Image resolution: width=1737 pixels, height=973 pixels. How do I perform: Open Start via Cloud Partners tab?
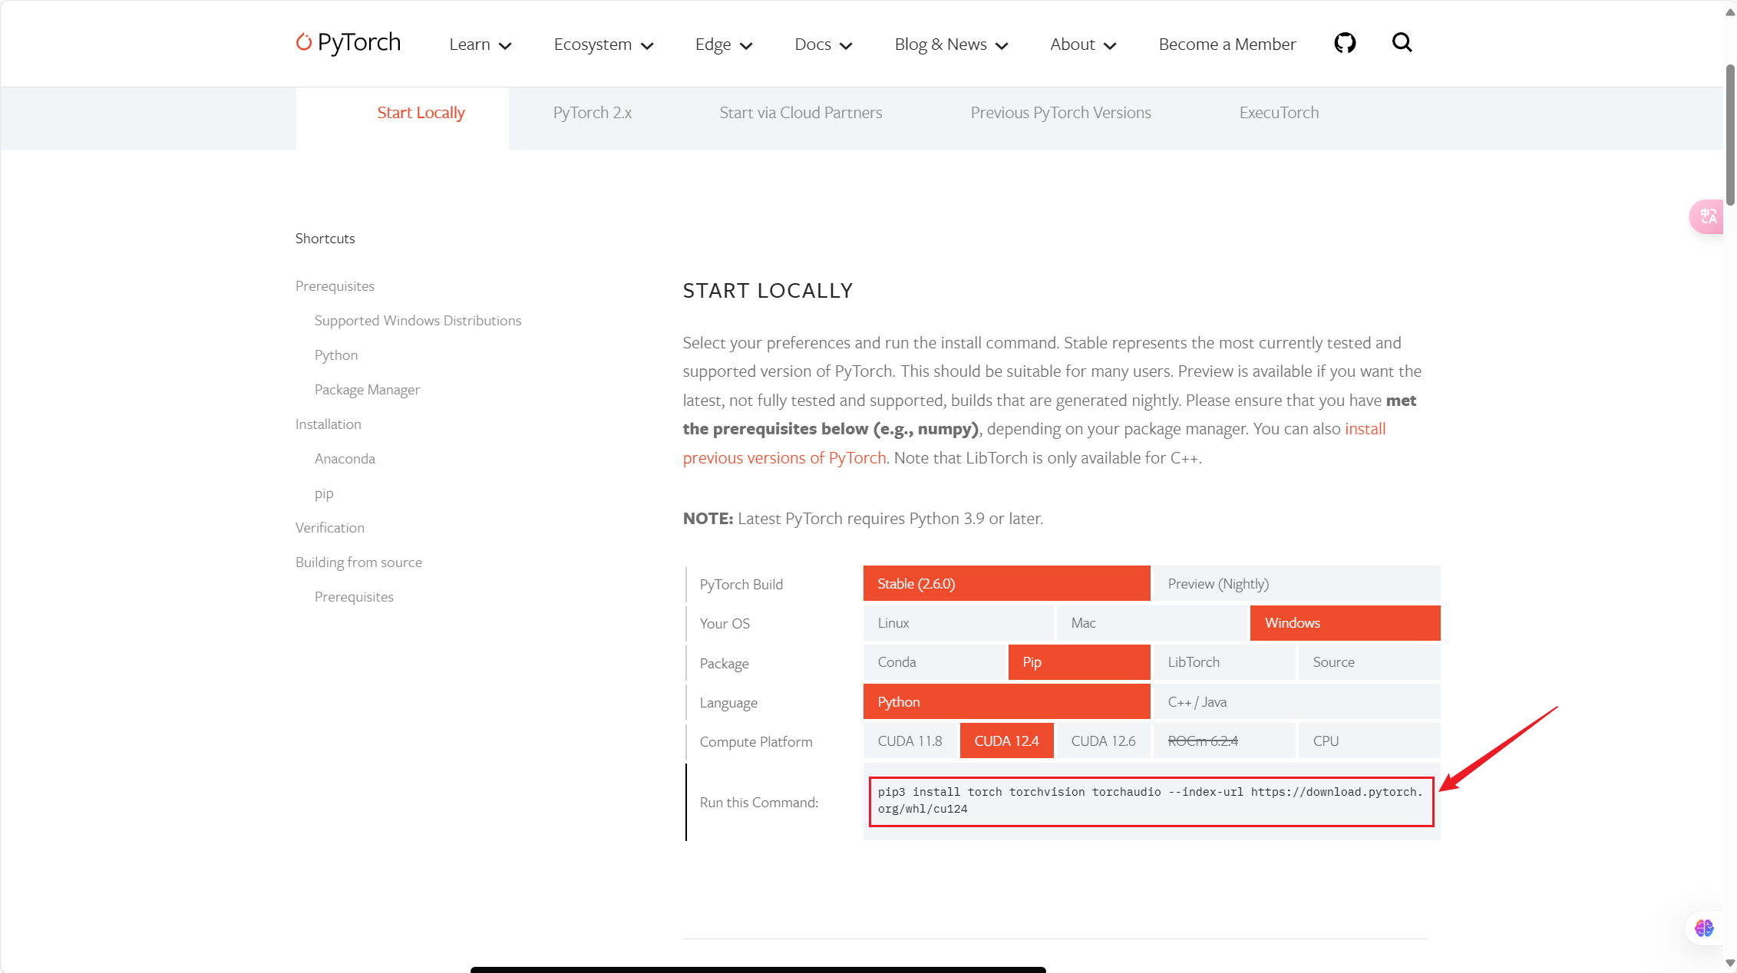tap(801, 113)
